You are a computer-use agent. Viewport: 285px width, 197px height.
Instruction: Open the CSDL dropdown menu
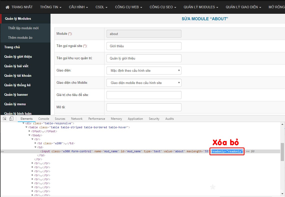(101, 7)
